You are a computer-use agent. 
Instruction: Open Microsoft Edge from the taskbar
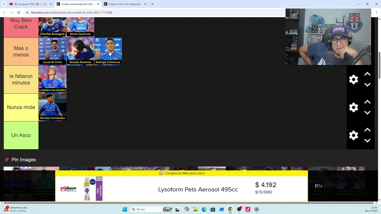point(204,209)
